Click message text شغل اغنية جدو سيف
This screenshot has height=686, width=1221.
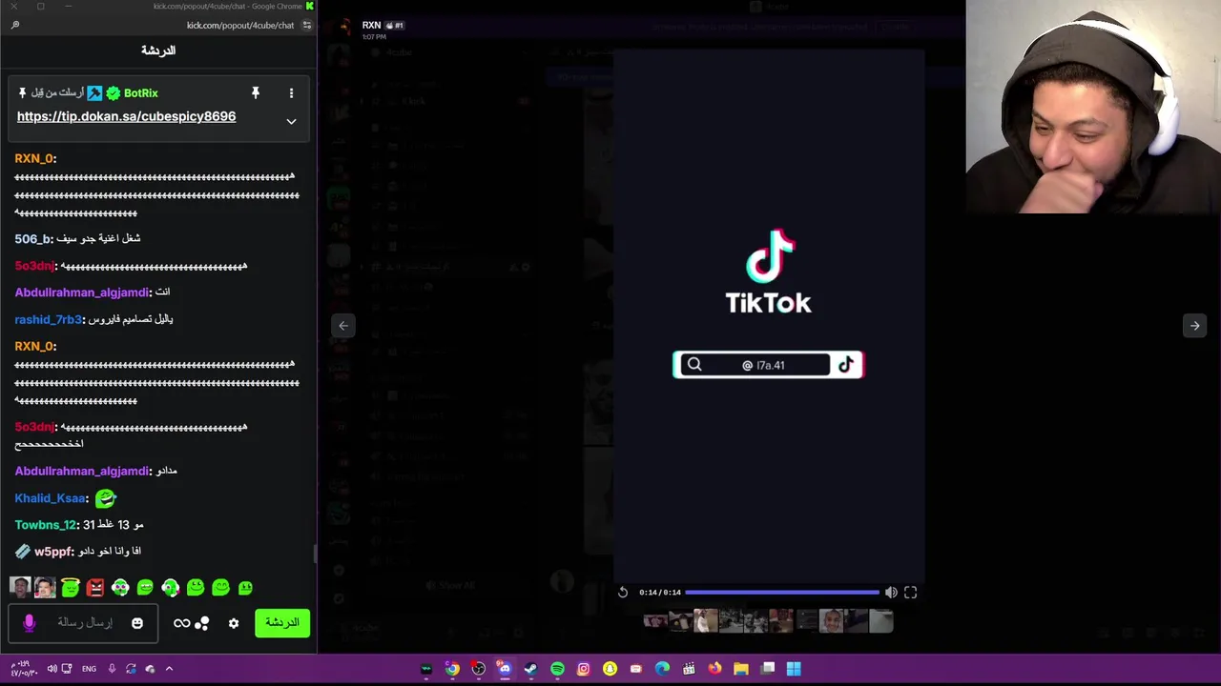coord(98,239)
